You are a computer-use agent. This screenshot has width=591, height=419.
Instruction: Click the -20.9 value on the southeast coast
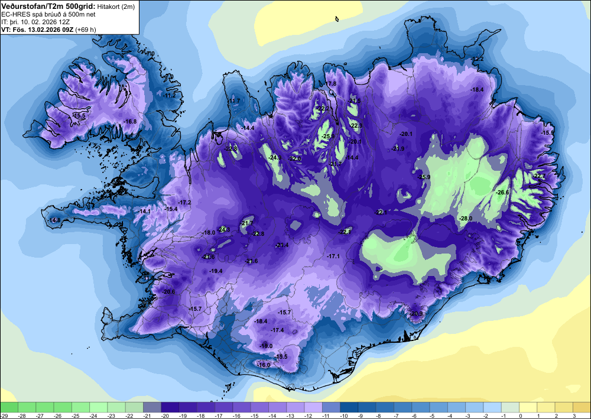[416, 314]
